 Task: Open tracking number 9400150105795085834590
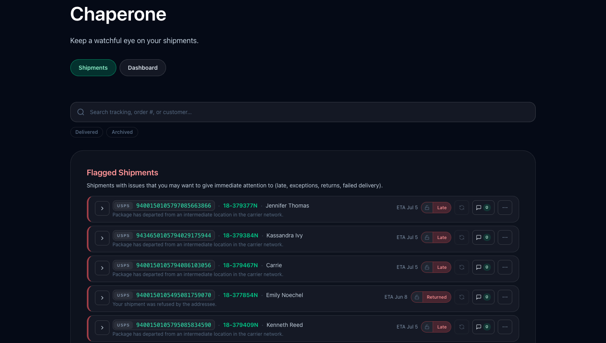pos(173,325)
